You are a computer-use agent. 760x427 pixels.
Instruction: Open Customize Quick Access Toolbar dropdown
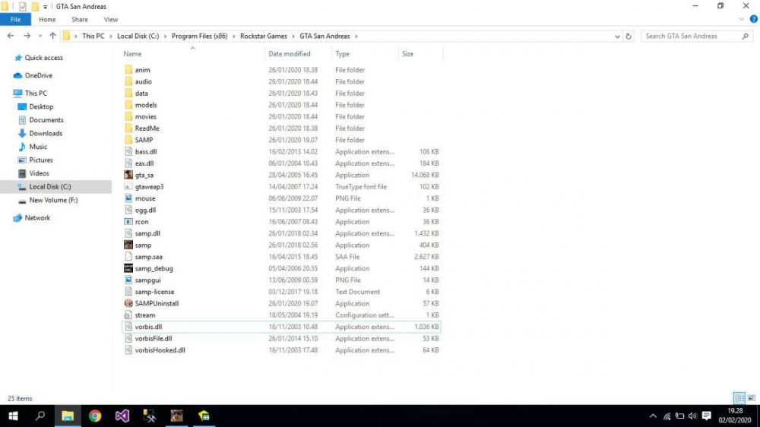pyautogui.click(x=45, y=7)
